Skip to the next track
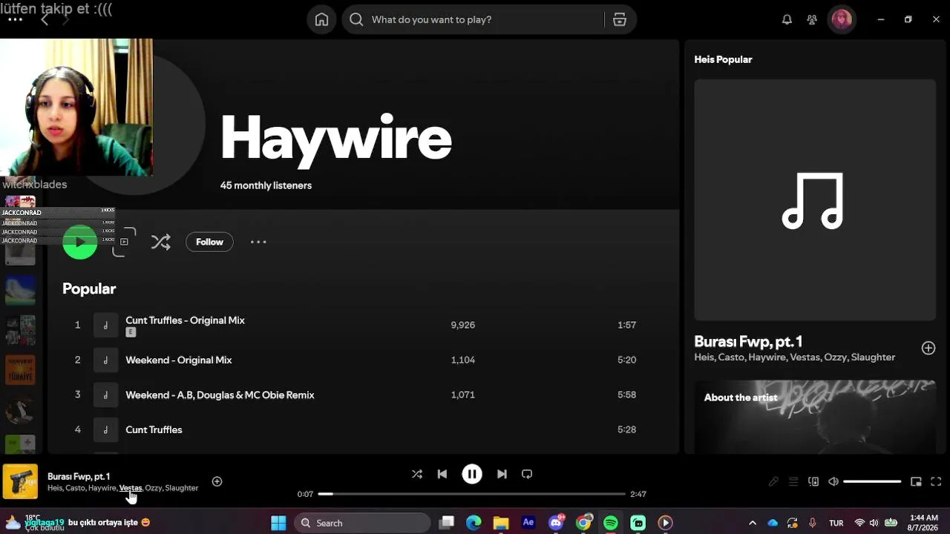The image size is (950, 534). 502,474
